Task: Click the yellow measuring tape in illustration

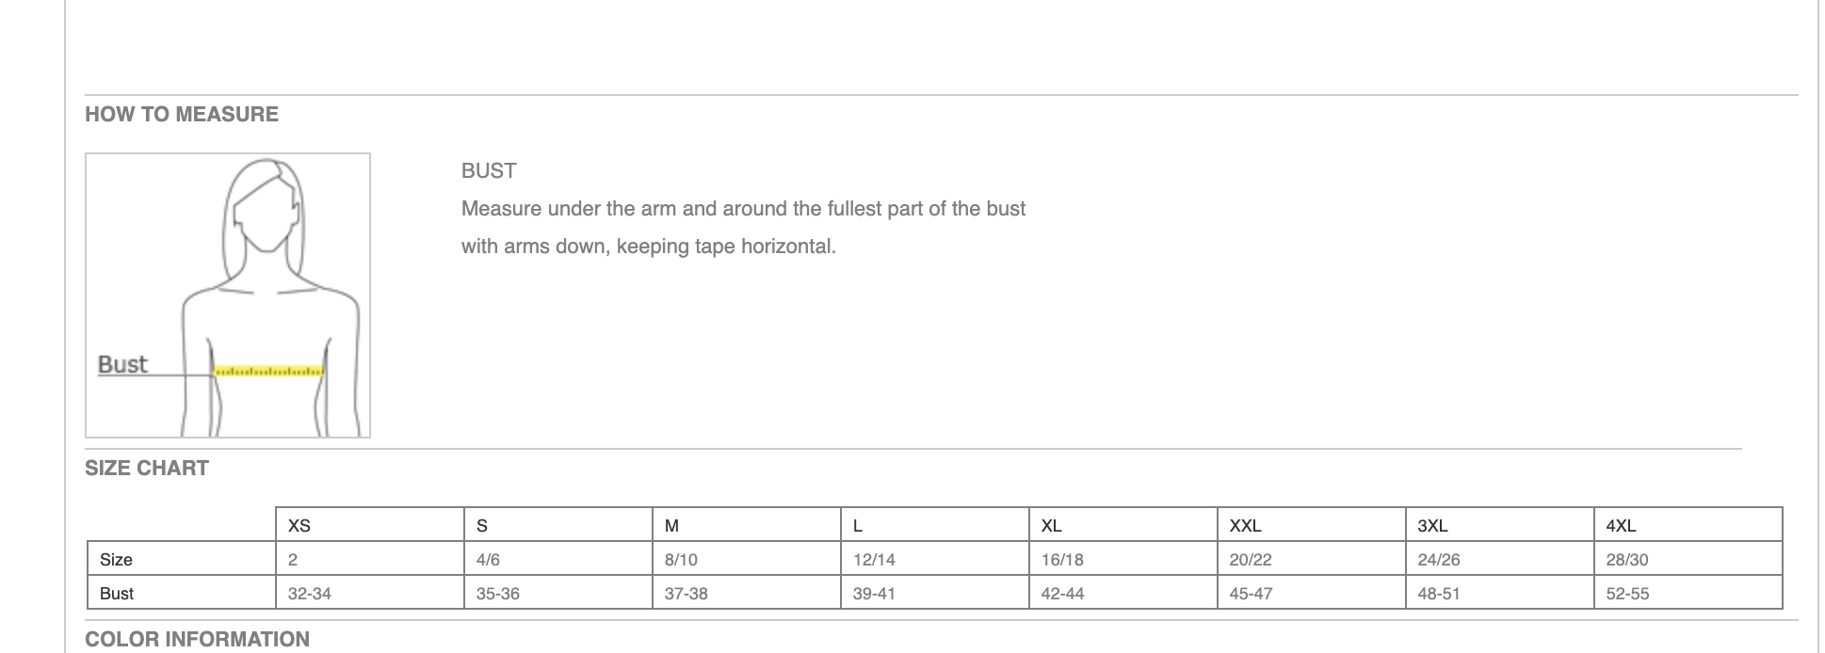Action: pos(269,372)
